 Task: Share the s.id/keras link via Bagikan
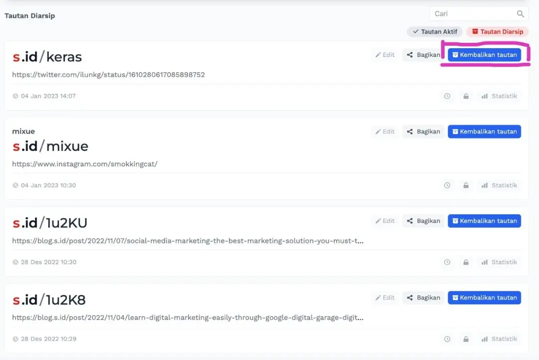click(423, 55)
